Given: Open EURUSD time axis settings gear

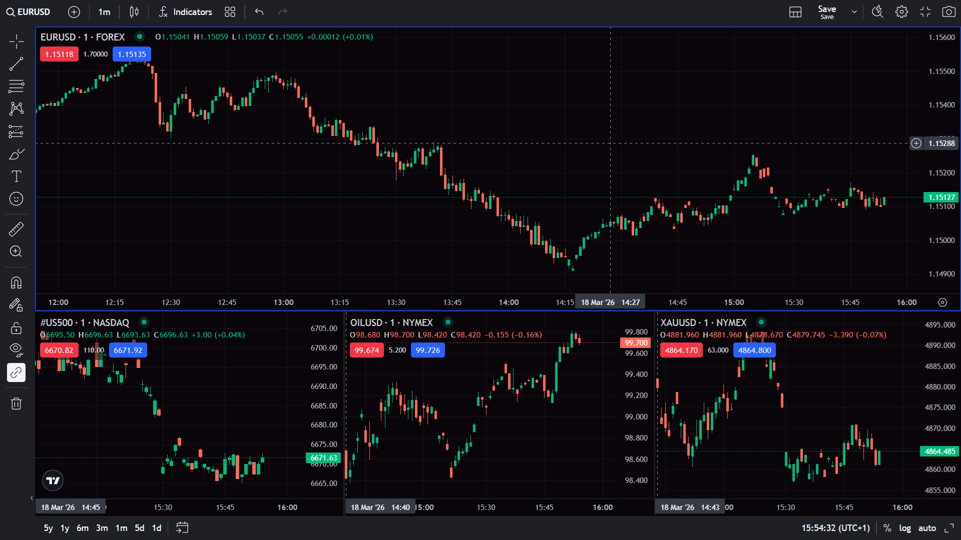Looking at the screenshot, I should tap(942, 302).
